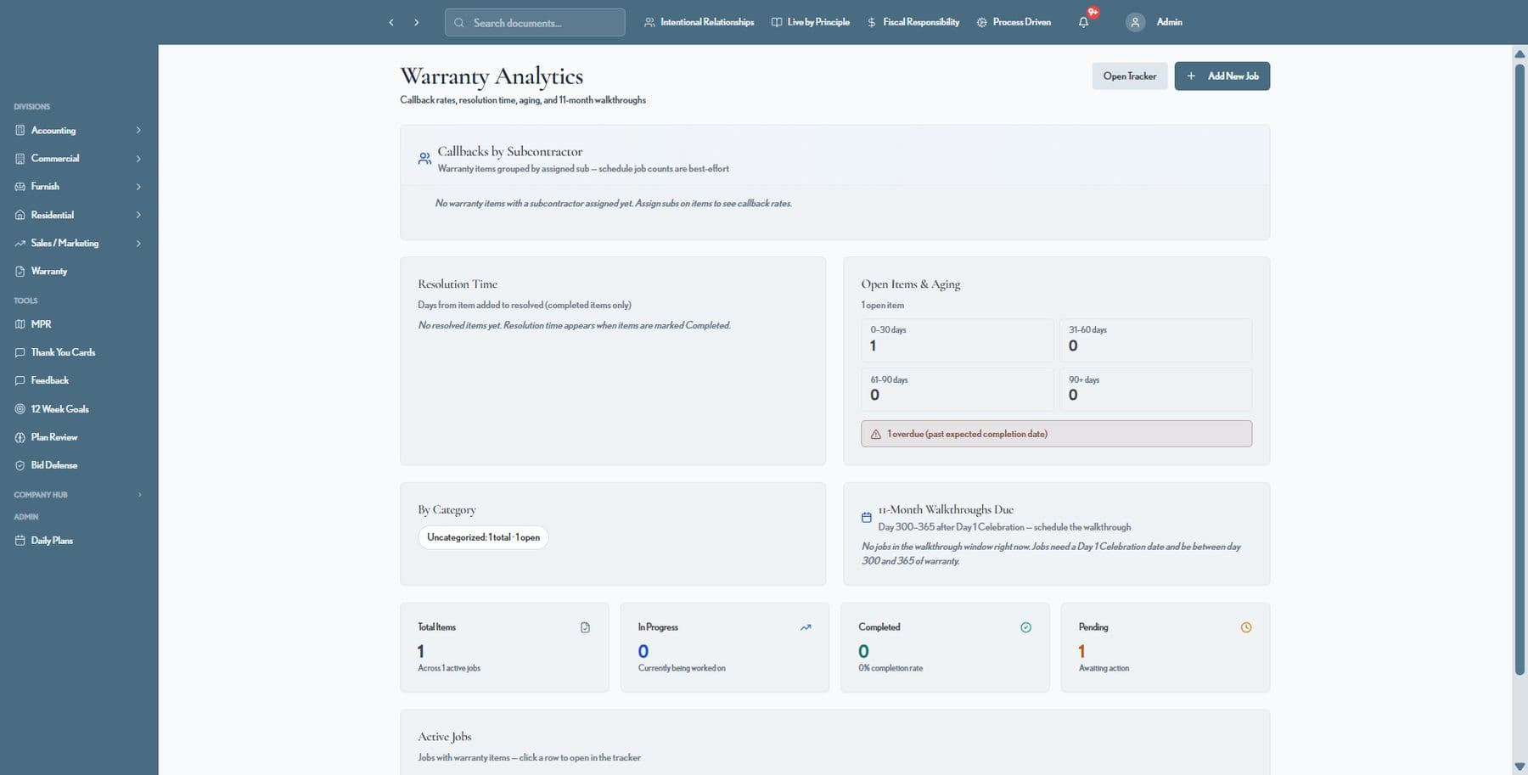Image resolution: width=1528 pixels, height=775 pixels.
Task: Click the Sales / Marketing trend icon
Action: [20, 244]
